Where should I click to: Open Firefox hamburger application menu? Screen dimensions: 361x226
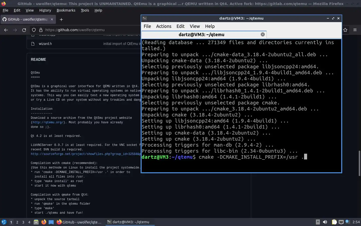[x=355, y=30]
